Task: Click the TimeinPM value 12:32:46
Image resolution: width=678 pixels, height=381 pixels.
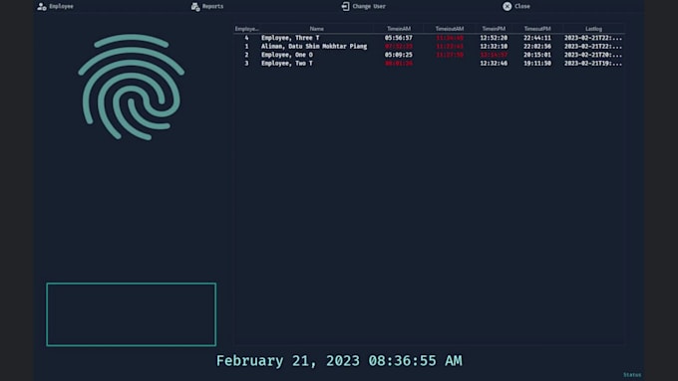Action: click(x=494, y=64)
